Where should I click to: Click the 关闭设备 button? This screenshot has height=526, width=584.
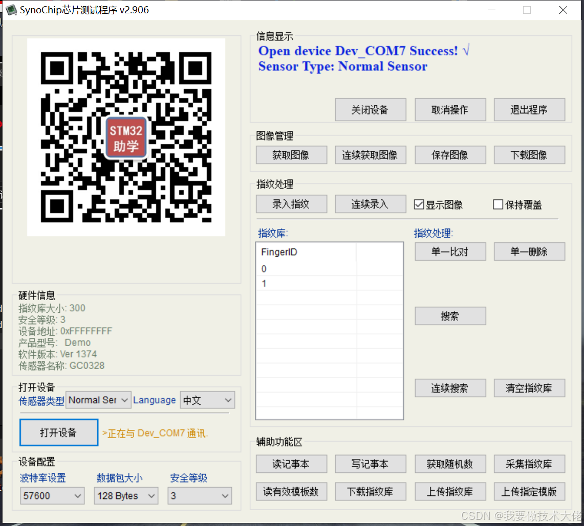tap(370, 110)
